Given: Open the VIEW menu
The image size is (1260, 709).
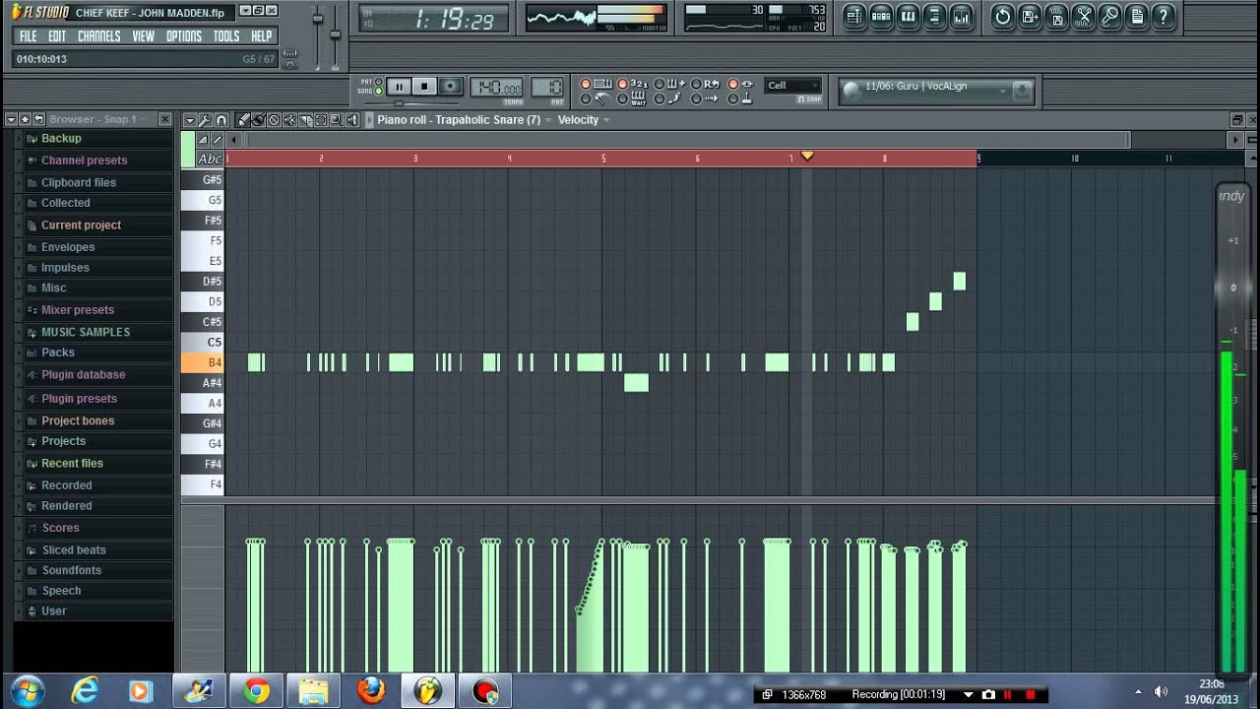Looking at the screenshot, I should (144, 36).
